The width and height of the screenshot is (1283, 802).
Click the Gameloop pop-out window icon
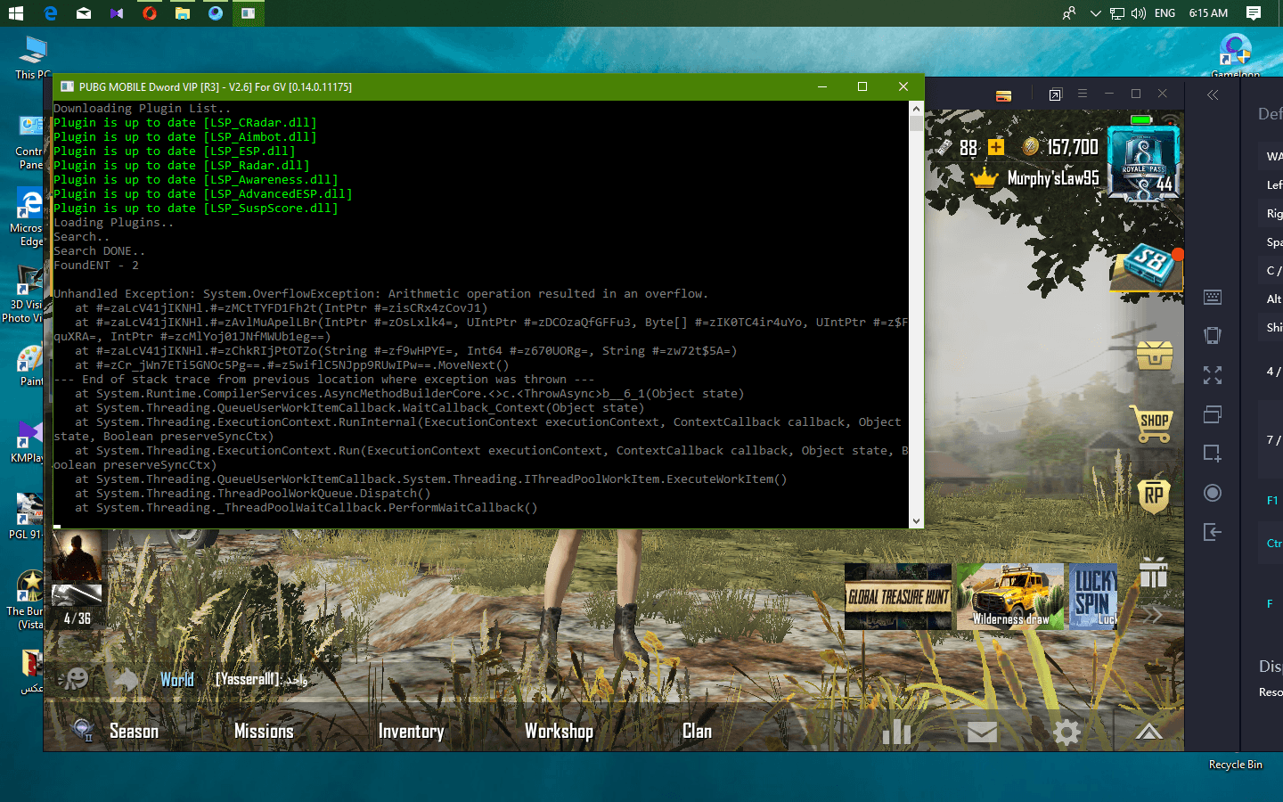(x=1056, y=94)
